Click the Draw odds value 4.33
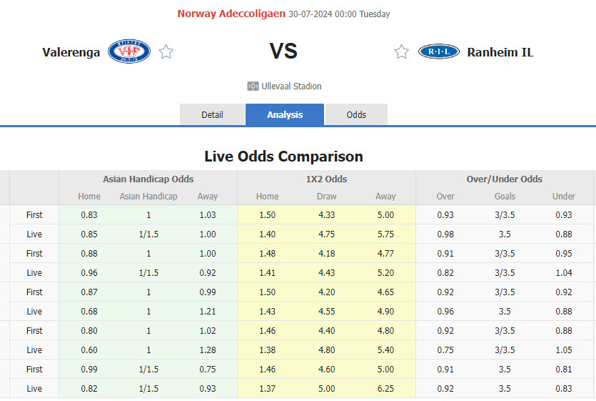The height and width of the screenshot is (401, 596). [x=326, y=214]
